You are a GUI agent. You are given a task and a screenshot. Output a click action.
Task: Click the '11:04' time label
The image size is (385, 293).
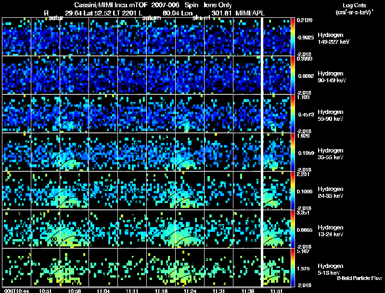[x=103, y=291]
